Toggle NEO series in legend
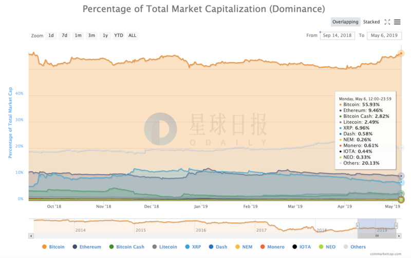Screen dimensions: 411x258 click(x=327, y=247)
